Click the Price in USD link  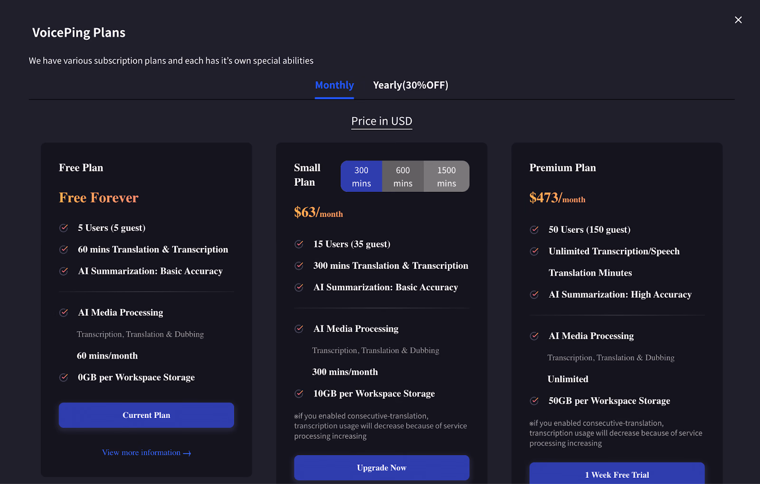[381, 121]
